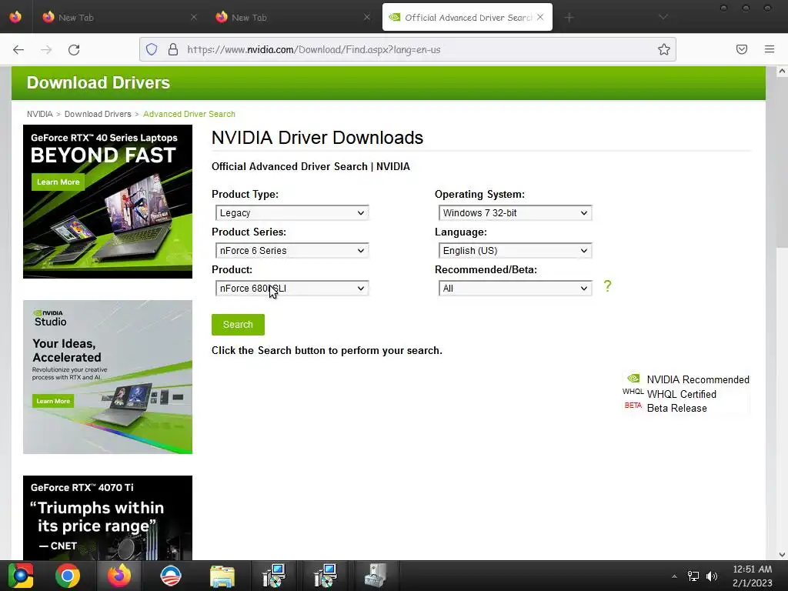
Task: Click the BETA release legend icon
Action: tap(633, 406)
